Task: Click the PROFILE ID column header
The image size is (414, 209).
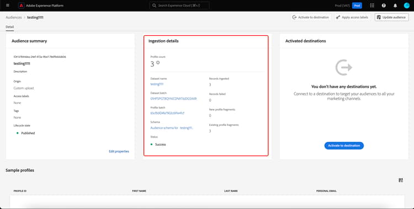Action: click(20, 191)
